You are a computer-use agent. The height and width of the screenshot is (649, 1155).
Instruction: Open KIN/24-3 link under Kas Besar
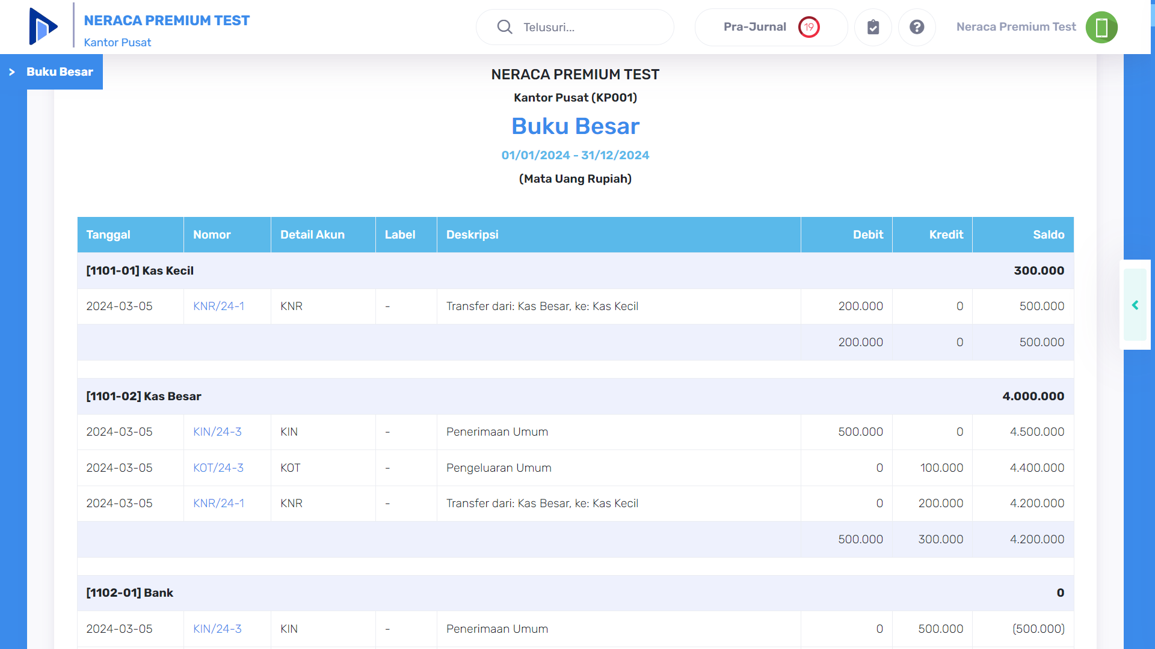click(x=217, y=432)
